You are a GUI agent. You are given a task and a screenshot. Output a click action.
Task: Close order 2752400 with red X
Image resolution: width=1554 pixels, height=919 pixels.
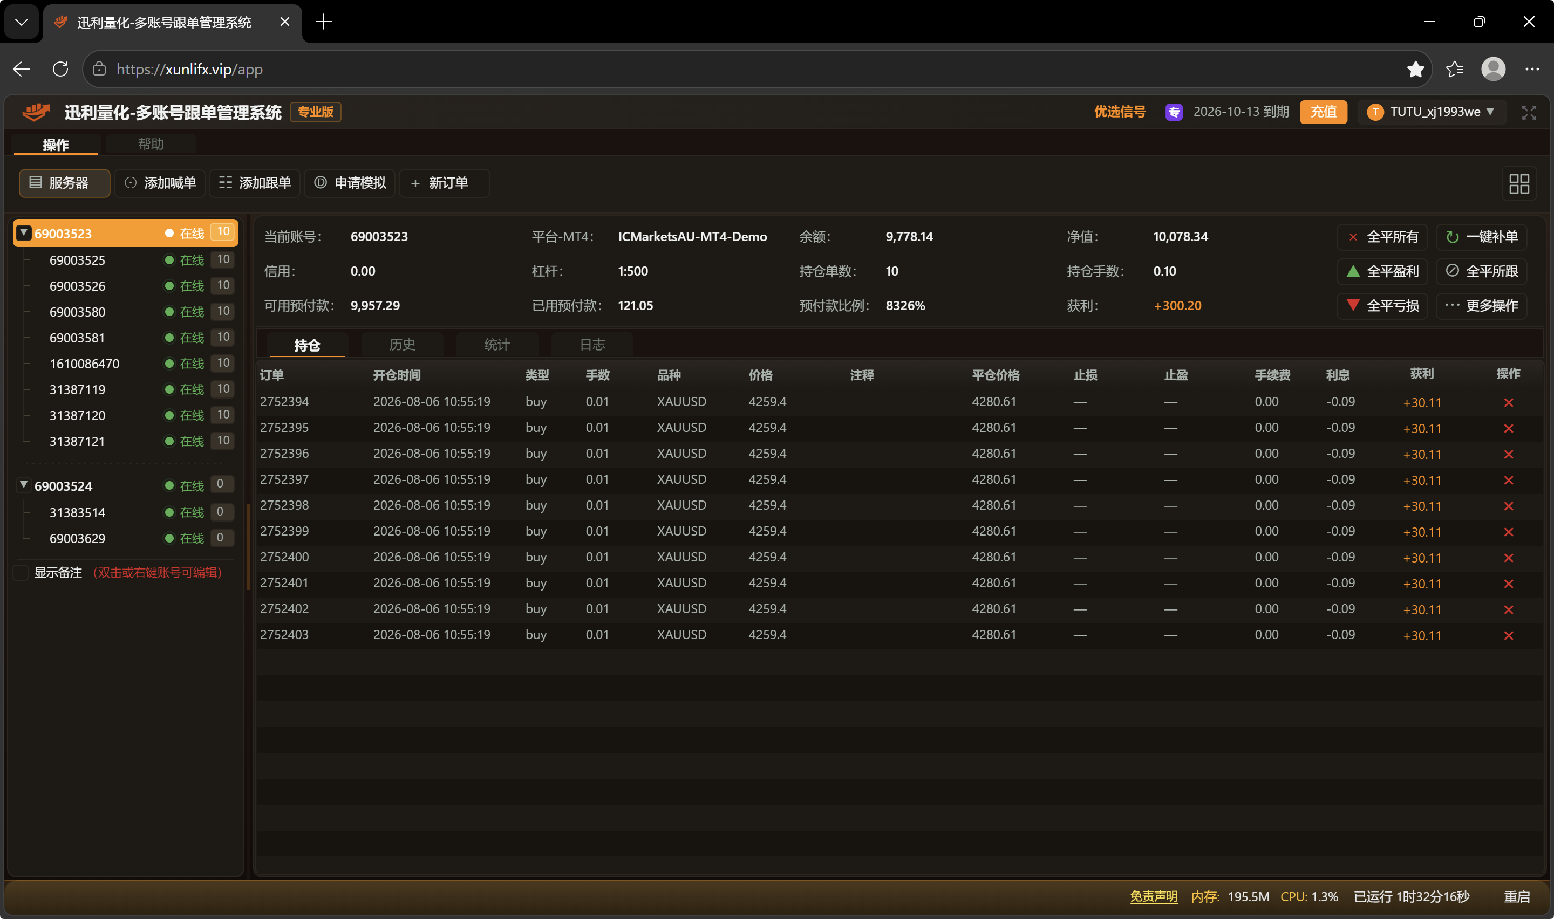point(1508,558)
